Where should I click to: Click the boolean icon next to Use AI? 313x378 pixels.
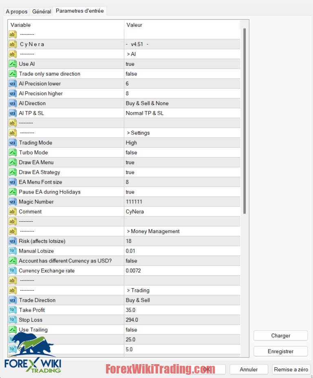(x=13, y=64)
